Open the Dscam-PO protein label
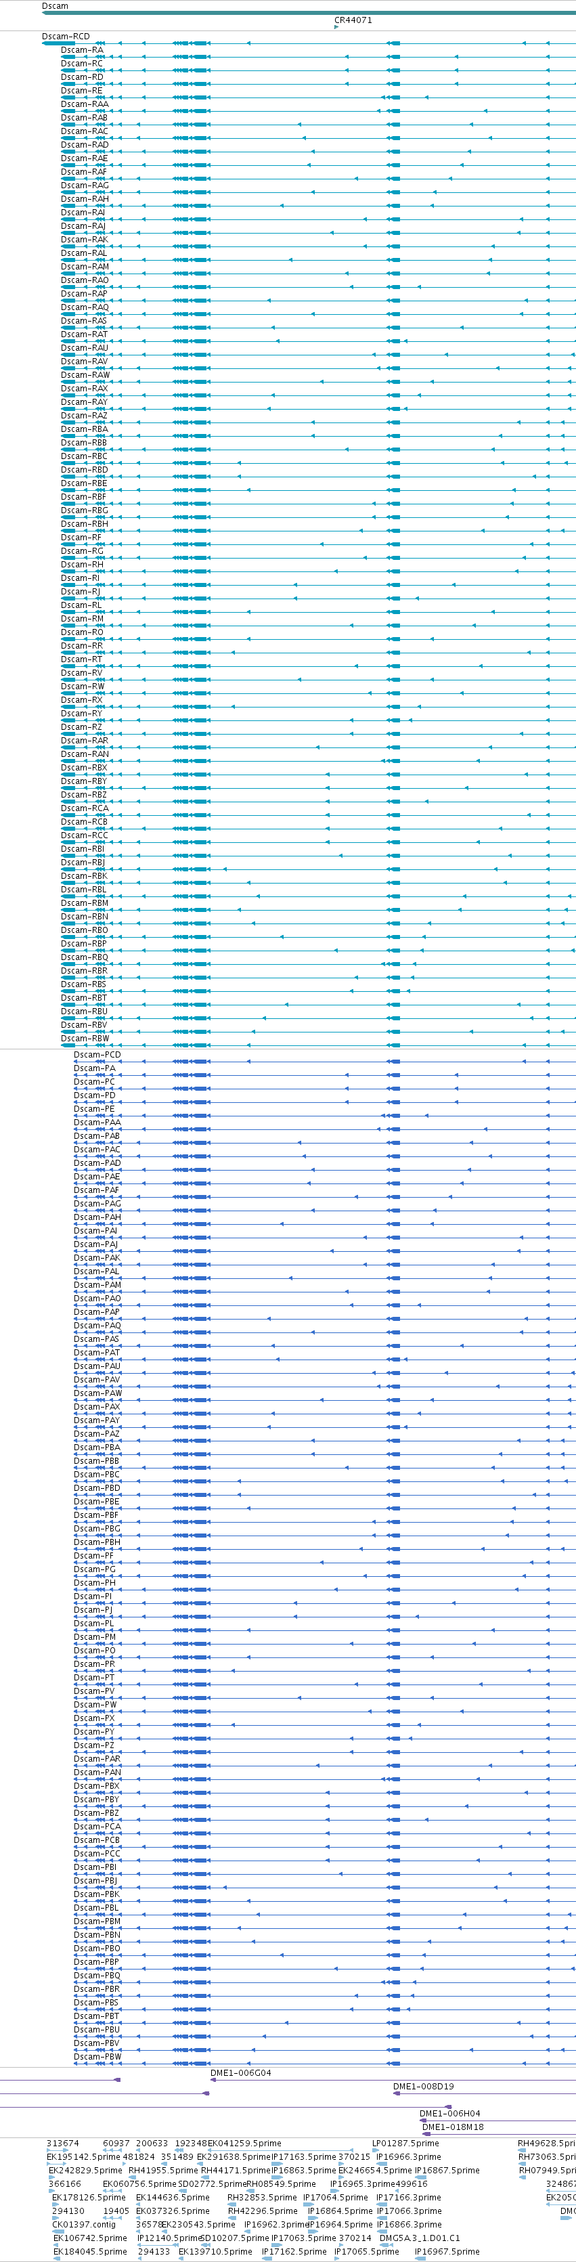576x2262 pixels. pos(95,1651)
